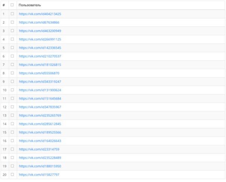Check the box for row id164026643
This screenshot has width=226, height=182.
12,141
